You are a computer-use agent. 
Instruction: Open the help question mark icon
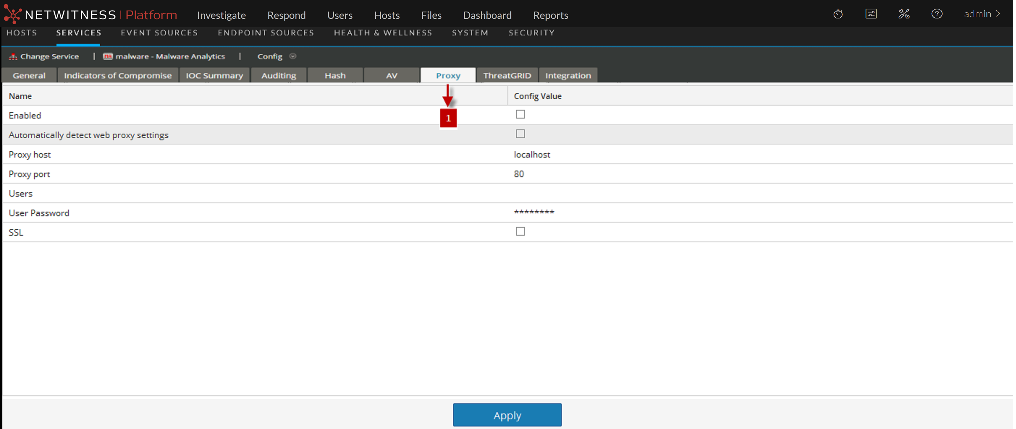937,14
